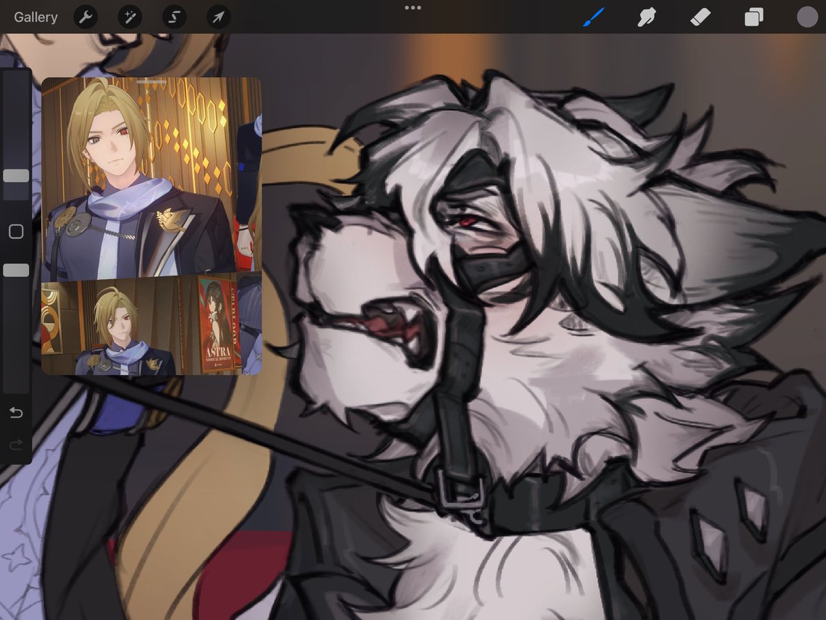Tap the square modify button on sidebar
This screenshot has width=826, height=620.
(16, 231)
